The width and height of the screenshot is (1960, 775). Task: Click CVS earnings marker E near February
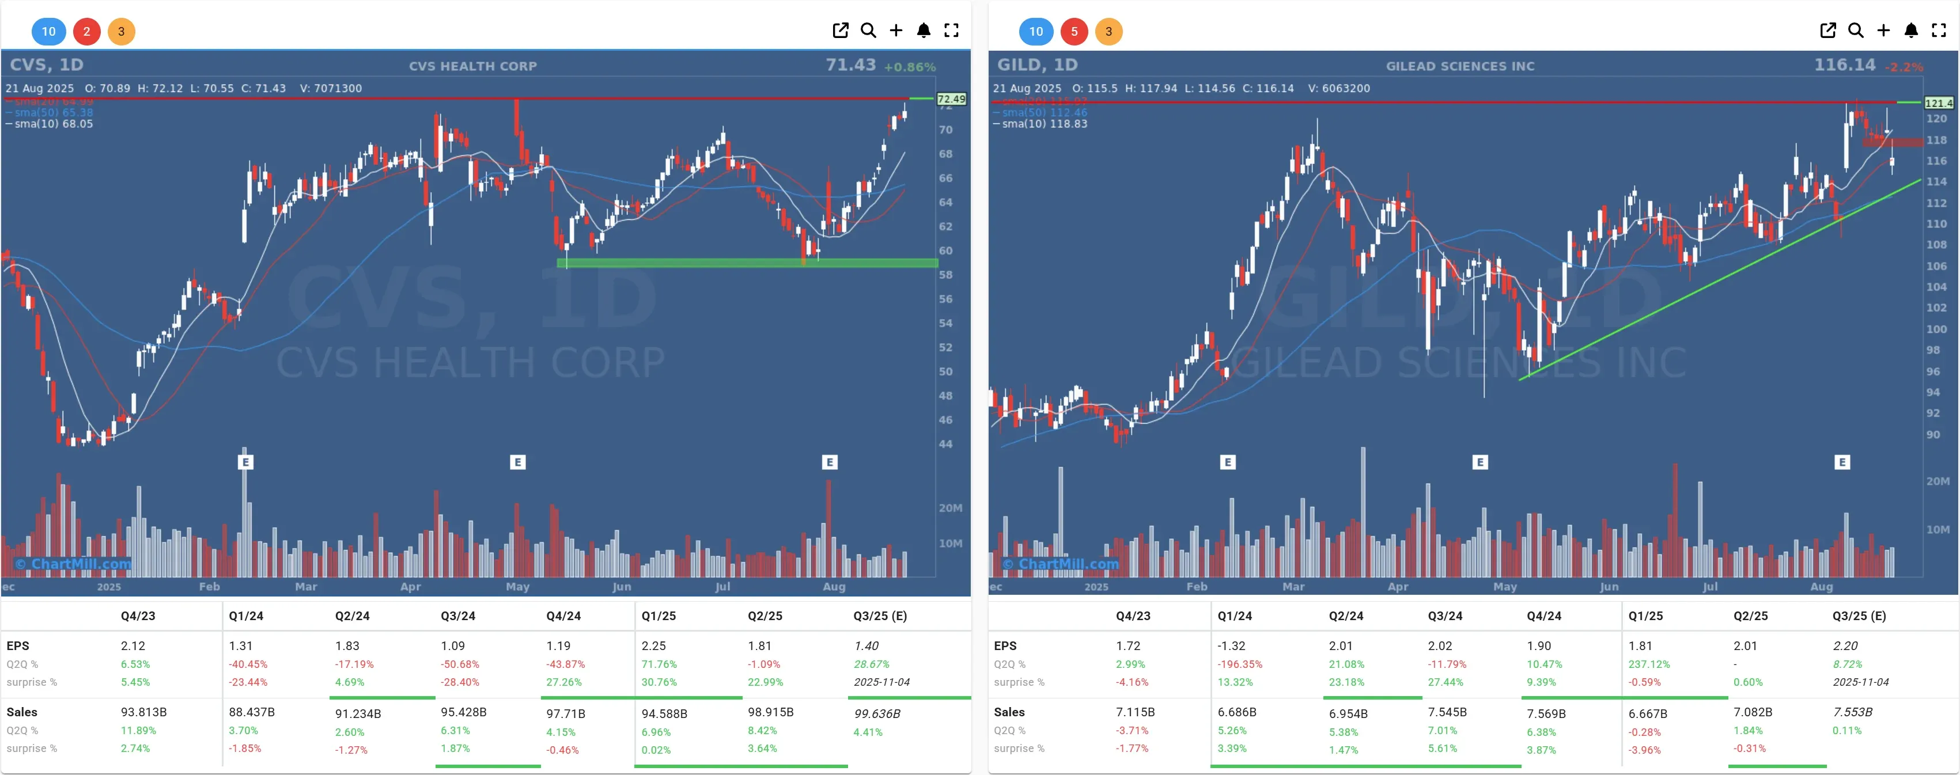coord(245,462)
